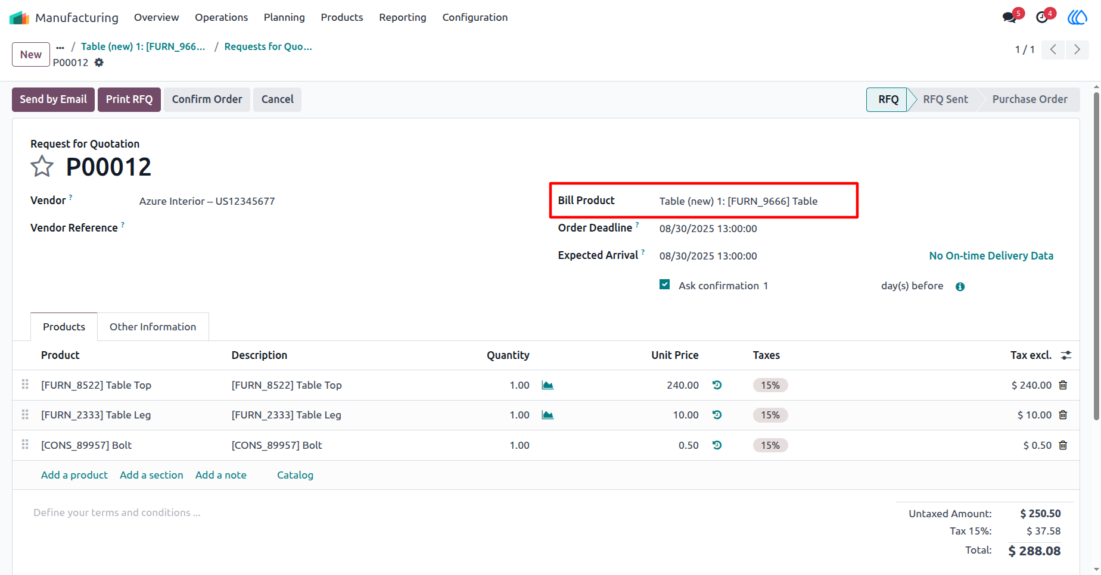Viewport: 1101px width, 575px height.
Task: Open the user avatar menu icon
Action: click(x=1077, y=17)
